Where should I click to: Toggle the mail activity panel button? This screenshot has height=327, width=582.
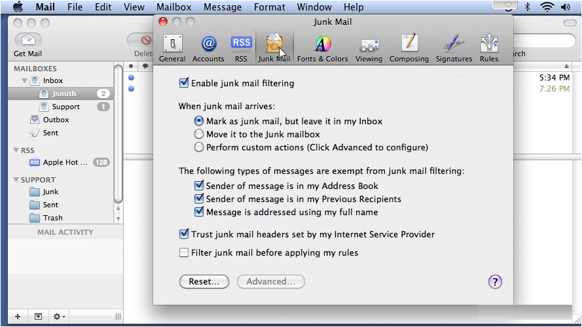[x=38, y=317]
